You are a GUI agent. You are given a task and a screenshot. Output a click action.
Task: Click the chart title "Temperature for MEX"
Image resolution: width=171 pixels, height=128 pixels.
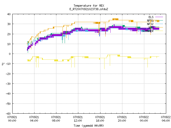tap(89, 6)
